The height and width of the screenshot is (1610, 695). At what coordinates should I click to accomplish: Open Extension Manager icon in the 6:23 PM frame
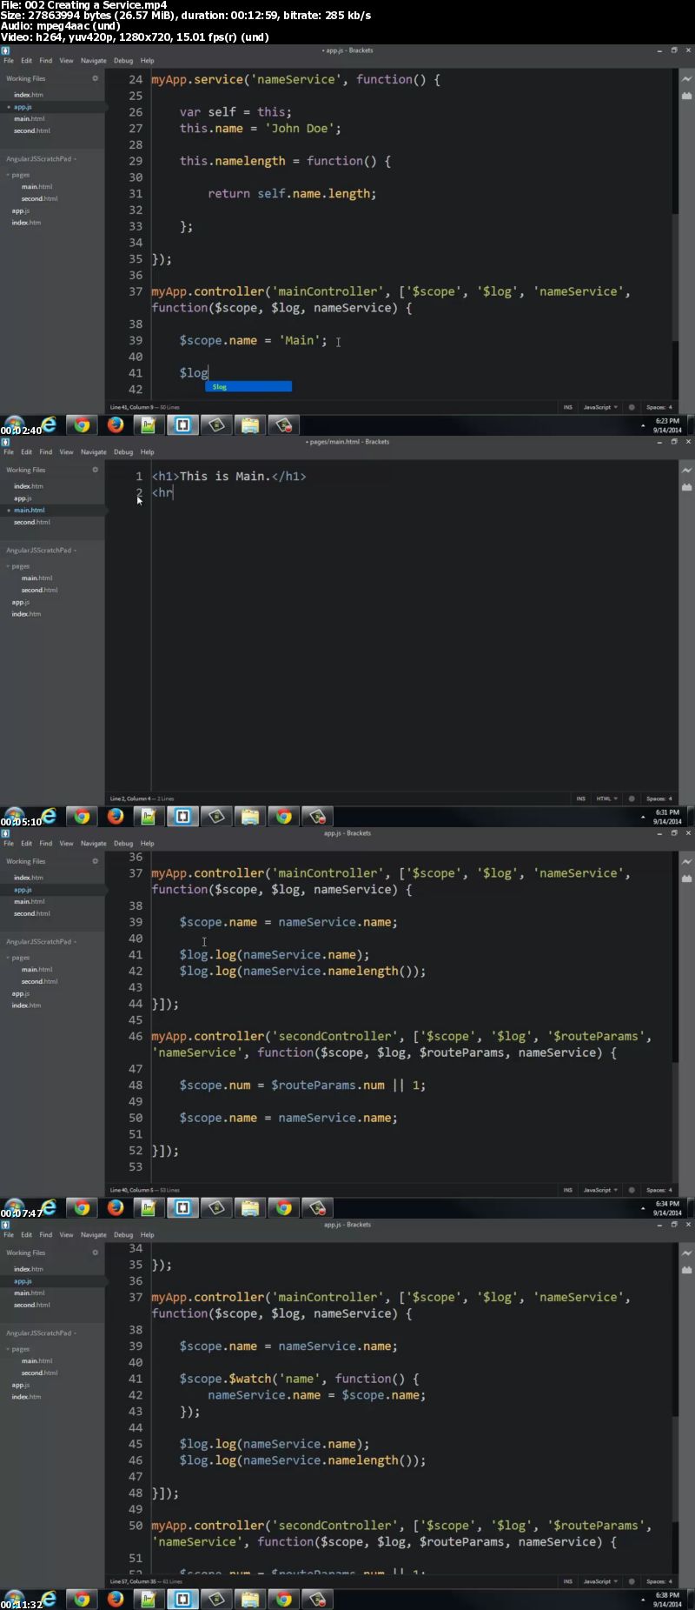pos(686,96)
